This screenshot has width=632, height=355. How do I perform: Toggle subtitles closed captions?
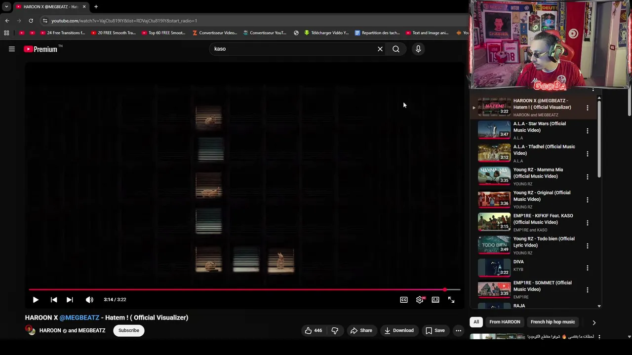pyautogui.click(x=404, y=300)
